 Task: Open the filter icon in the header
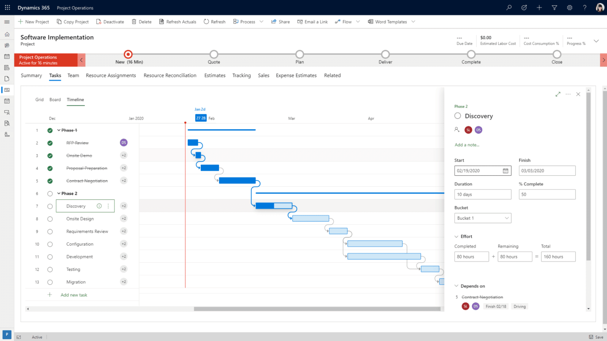(554, 7)
